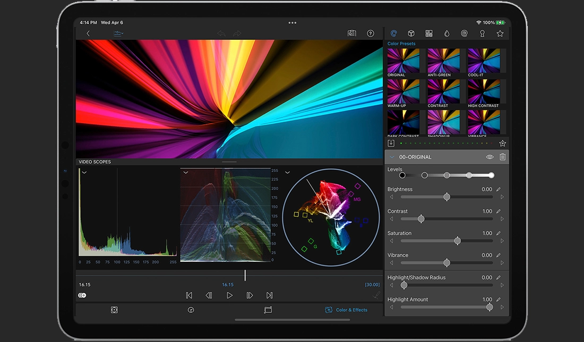Toggle favorite star beside the effect dots
The height and width of the screenshot is (342, 584).
pos(502,143)
